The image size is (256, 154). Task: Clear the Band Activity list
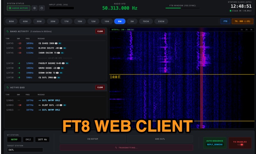point(100,31)
